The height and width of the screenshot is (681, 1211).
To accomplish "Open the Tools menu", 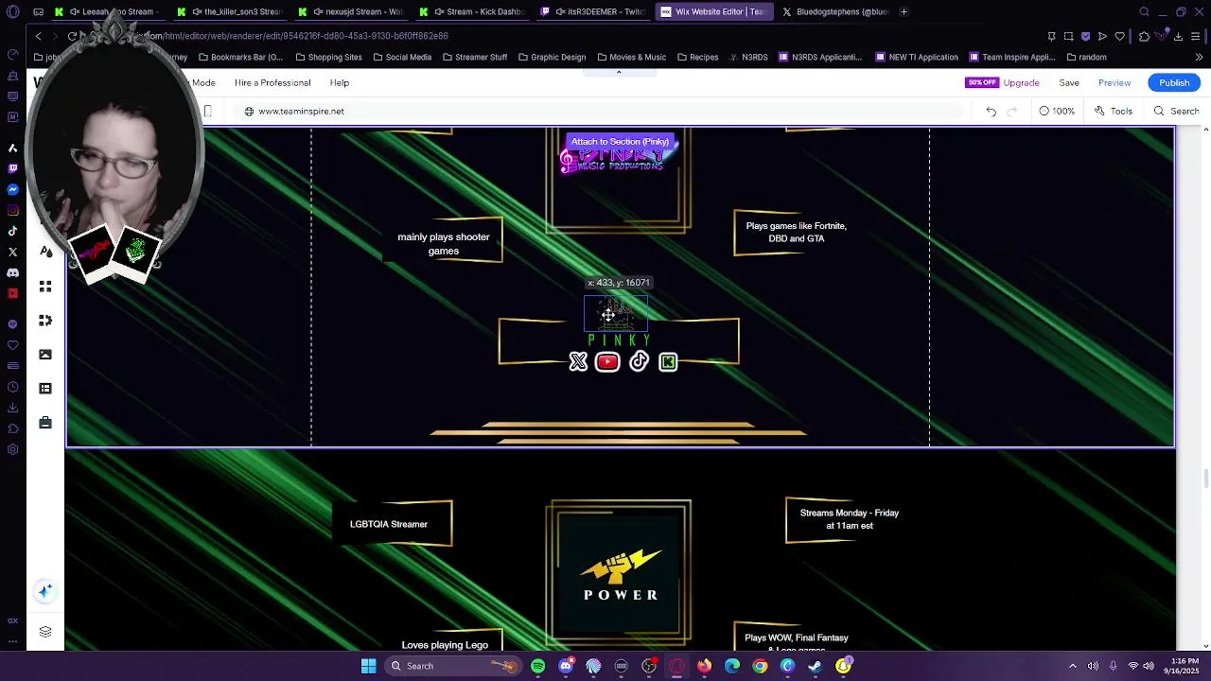I will (x=1114, y=112).
